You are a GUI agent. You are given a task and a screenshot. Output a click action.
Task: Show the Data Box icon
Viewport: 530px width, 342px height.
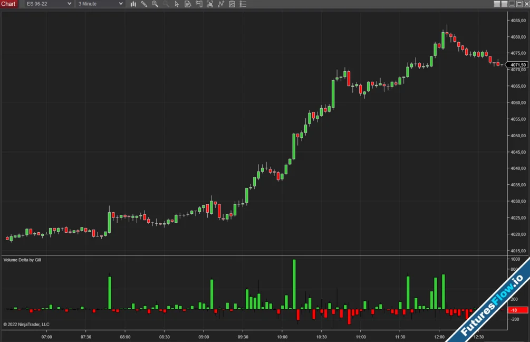click(188, 4)
